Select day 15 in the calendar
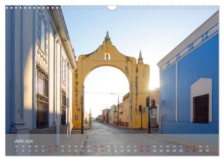 coord(109,151)
